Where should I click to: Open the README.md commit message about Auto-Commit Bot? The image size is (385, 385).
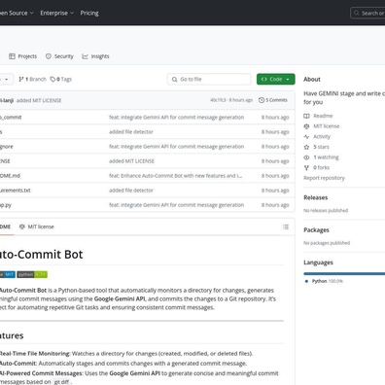coord(175,176)
